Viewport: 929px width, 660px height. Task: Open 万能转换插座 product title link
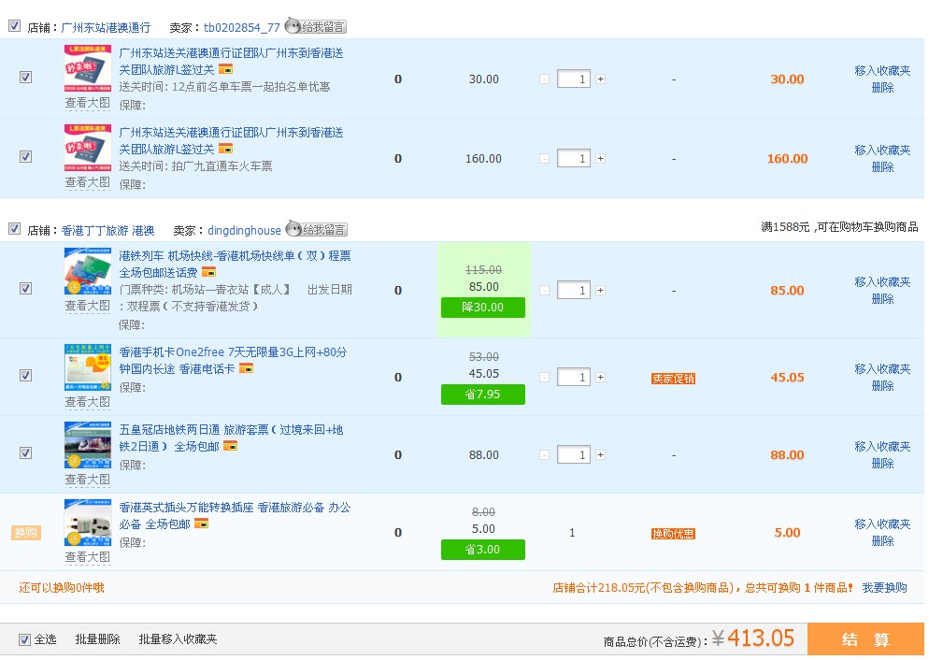pyautogui.click(x=235, y=515)
